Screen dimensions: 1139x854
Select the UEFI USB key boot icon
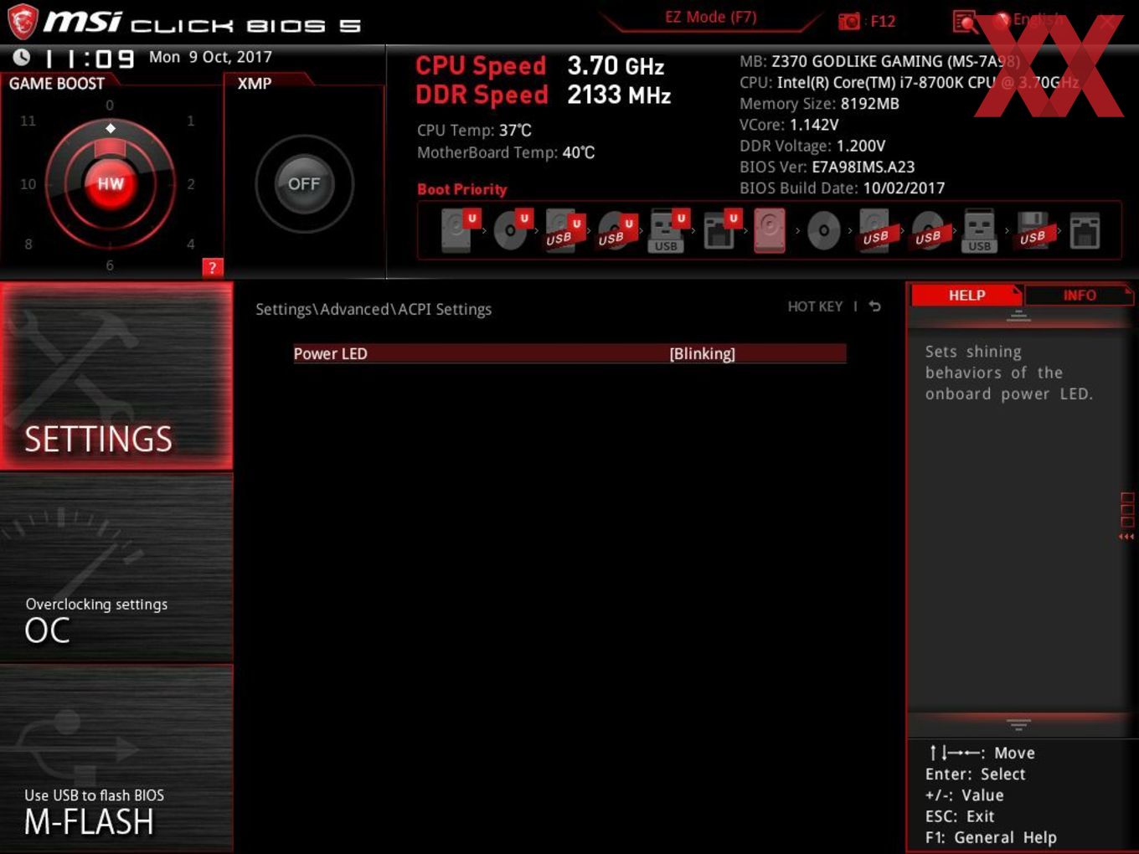point(667,230)
